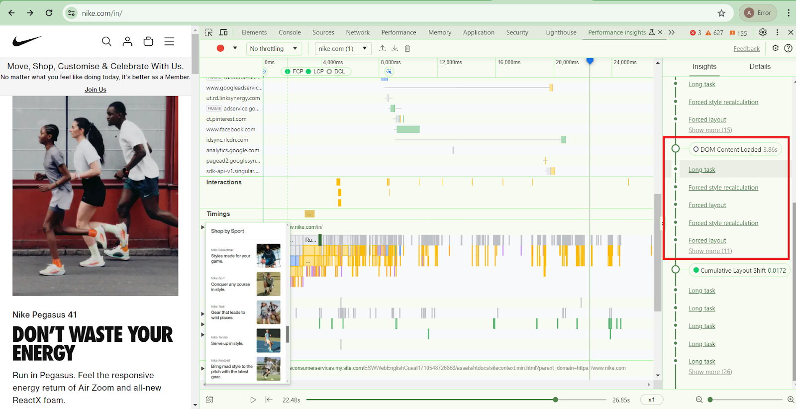The width and height of the screenshot is (796, 409).
Task: Select the Details tab
Action: point(760,66)
